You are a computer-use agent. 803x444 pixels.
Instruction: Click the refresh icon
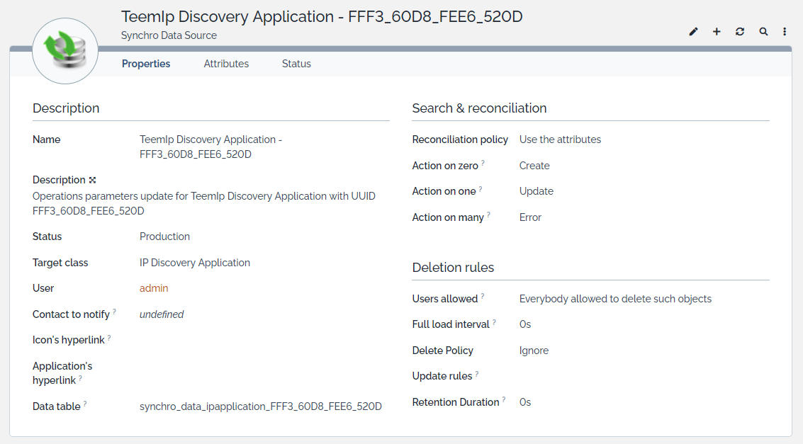point(740,32)
